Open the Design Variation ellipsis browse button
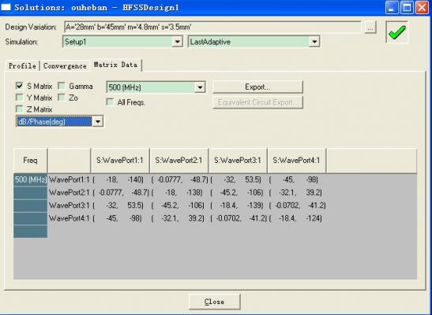The height and width of the screenshot is (315, 432). tap(370, 28)
